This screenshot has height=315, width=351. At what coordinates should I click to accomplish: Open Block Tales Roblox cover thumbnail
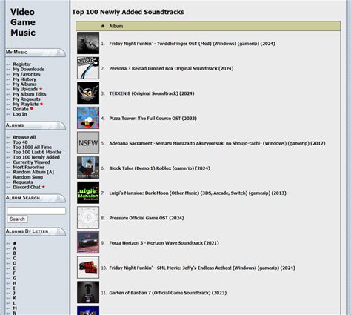[88, 168]
